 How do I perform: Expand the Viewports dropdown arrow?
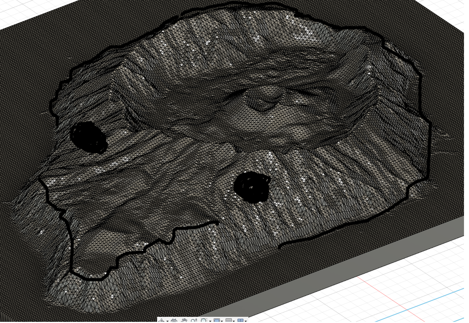coord(246,321)
